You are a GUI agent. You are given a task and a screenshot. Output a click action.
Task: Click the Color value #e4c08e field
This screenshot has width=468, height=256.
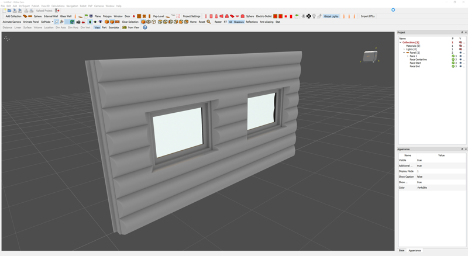(441, 188)
